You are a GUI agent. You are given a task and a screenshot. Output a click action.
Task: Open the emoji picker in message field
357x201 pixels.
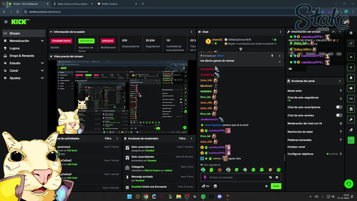(x=277, y=177)
